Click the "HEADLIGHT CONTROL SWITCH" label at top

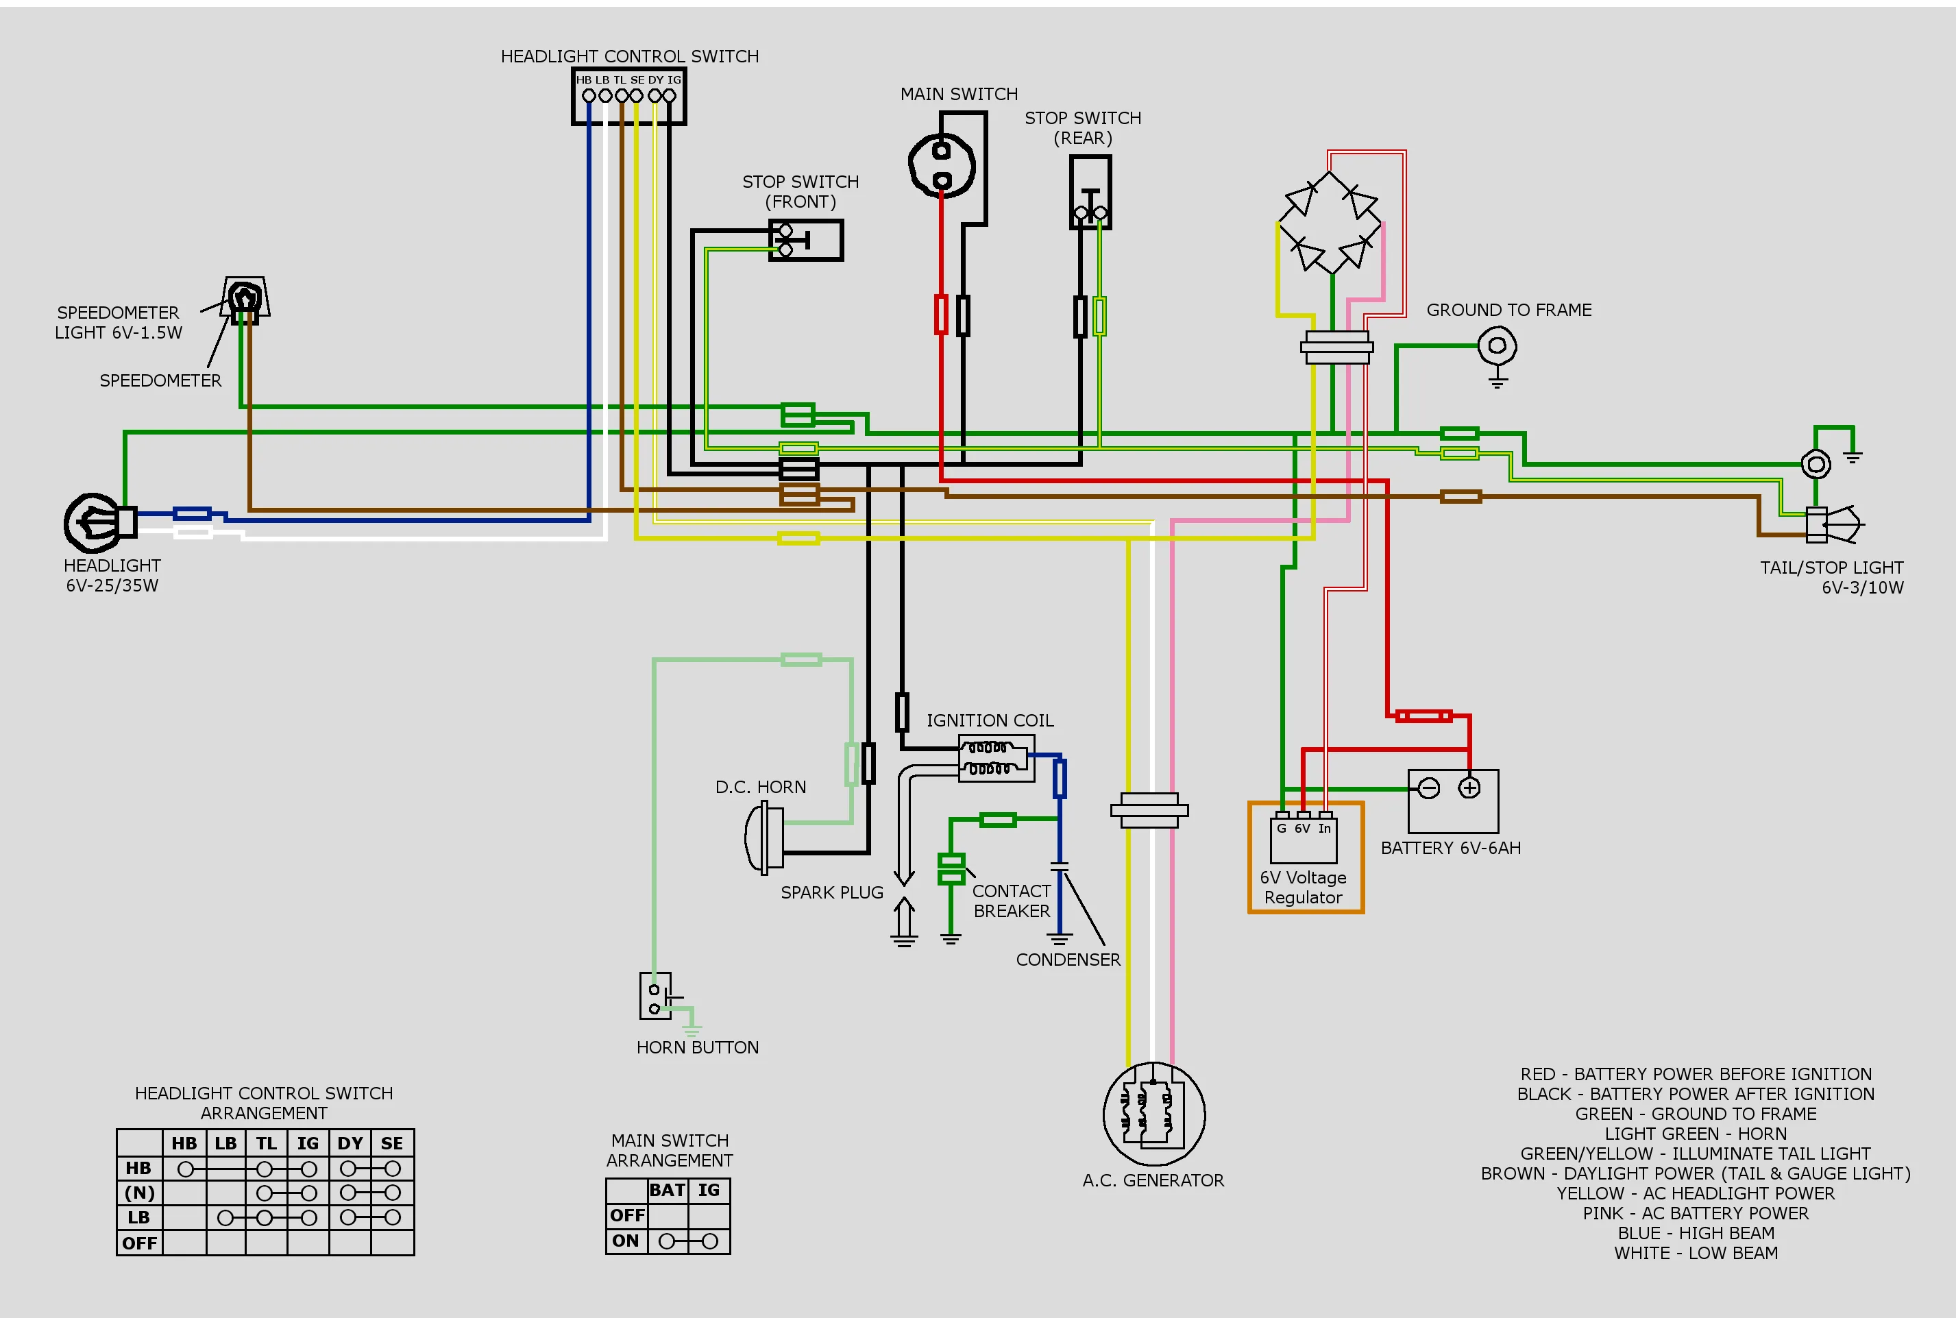630,56
